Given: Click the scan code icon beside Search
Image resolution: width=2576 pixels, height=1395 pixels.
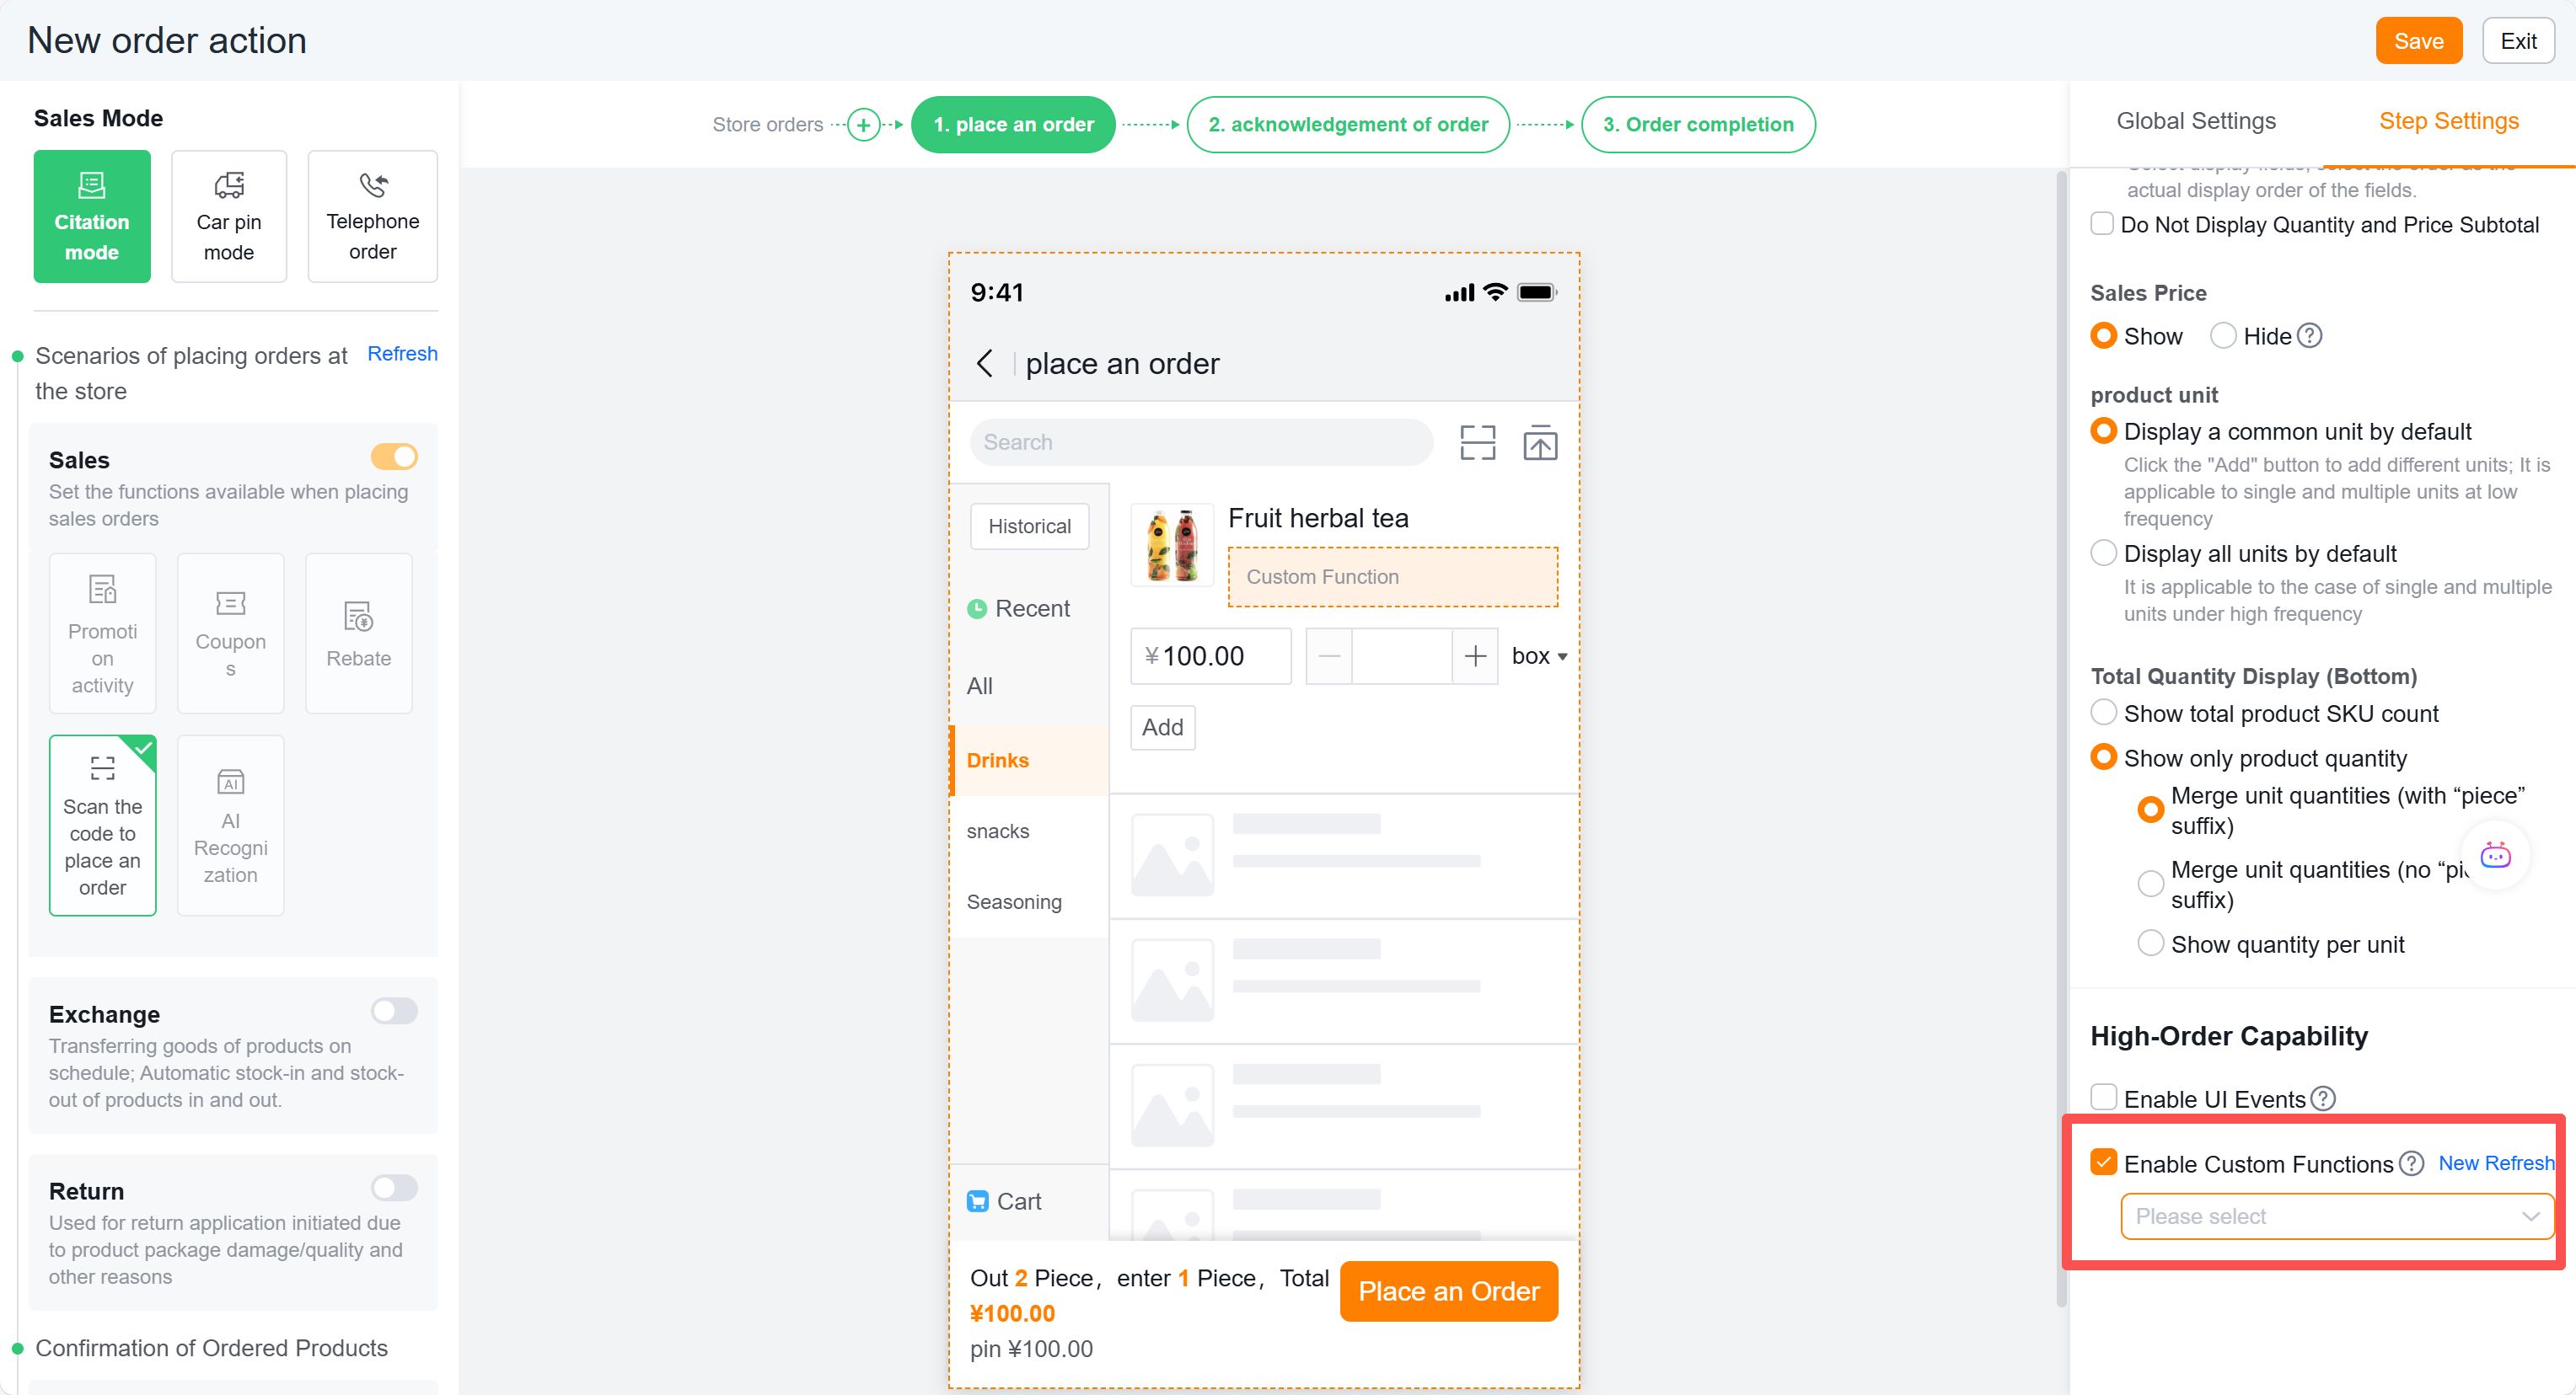Looking at the screenshot, I should pos(1477,443).
